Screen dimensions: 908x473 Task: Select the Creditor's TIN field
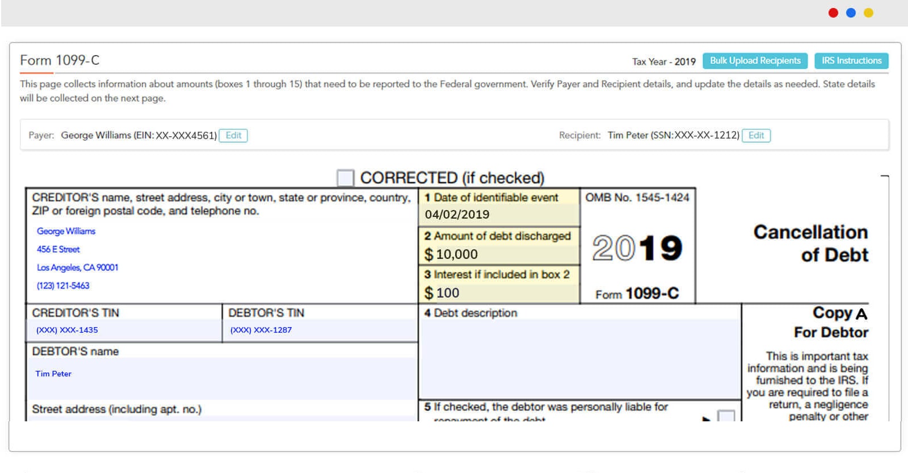click(124, 330)
